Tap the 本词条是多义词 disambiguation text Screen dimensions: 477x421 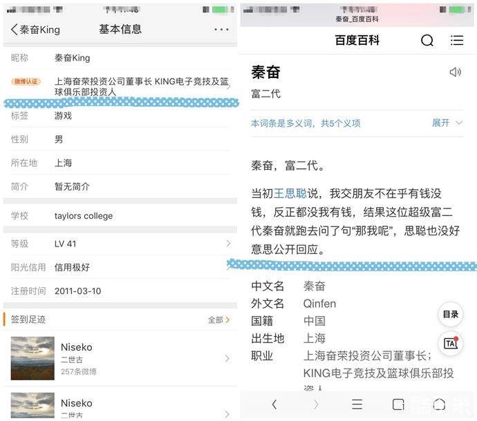point(306,124)
